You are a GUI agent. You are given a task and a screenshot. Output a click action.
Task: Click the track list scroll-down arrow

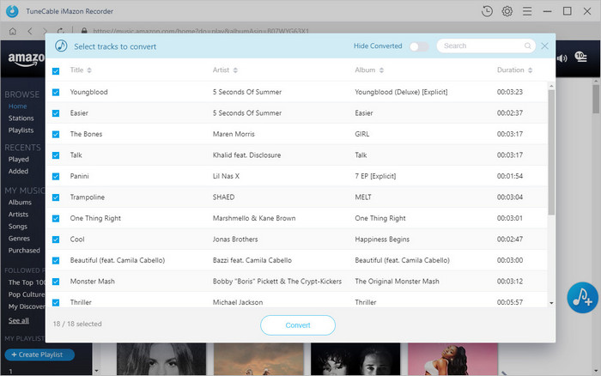(551, 303)
